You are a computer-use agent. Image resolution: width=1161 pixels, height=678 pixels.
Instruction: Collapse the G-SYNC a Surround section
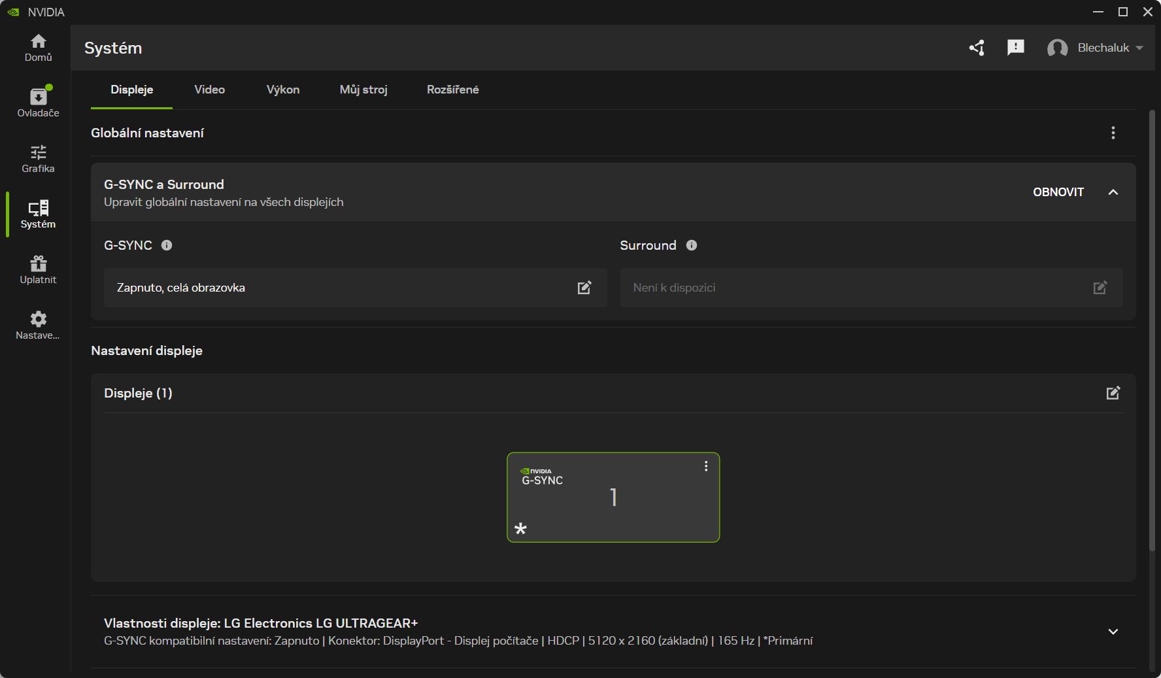tap(1113, 192)
